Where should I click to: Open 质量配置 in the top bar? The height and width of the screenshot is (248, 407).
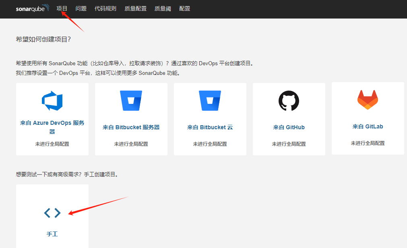tap(136, 8)
